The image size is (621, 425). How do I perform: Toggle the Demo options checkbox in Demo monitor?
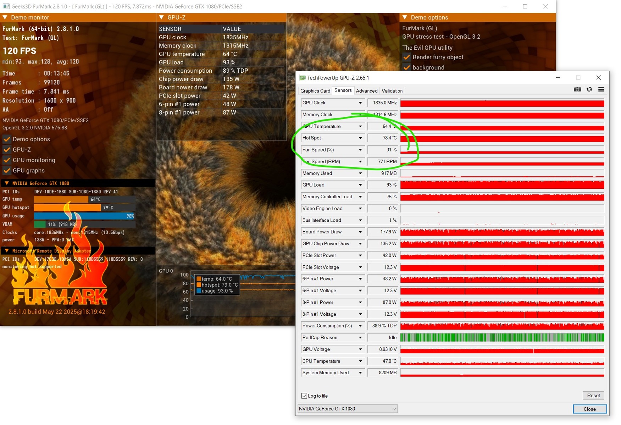7,139
